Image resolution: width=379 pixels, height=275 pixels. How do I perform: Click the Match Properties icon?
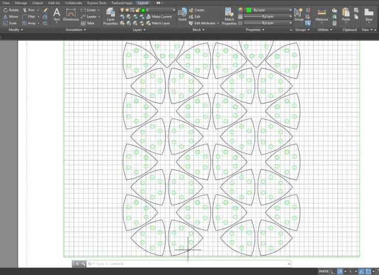click(x=229, y=16)
